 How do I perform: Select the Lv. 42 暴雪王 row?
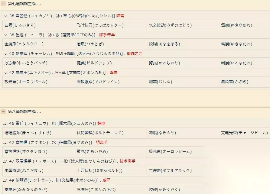point(60,73)
